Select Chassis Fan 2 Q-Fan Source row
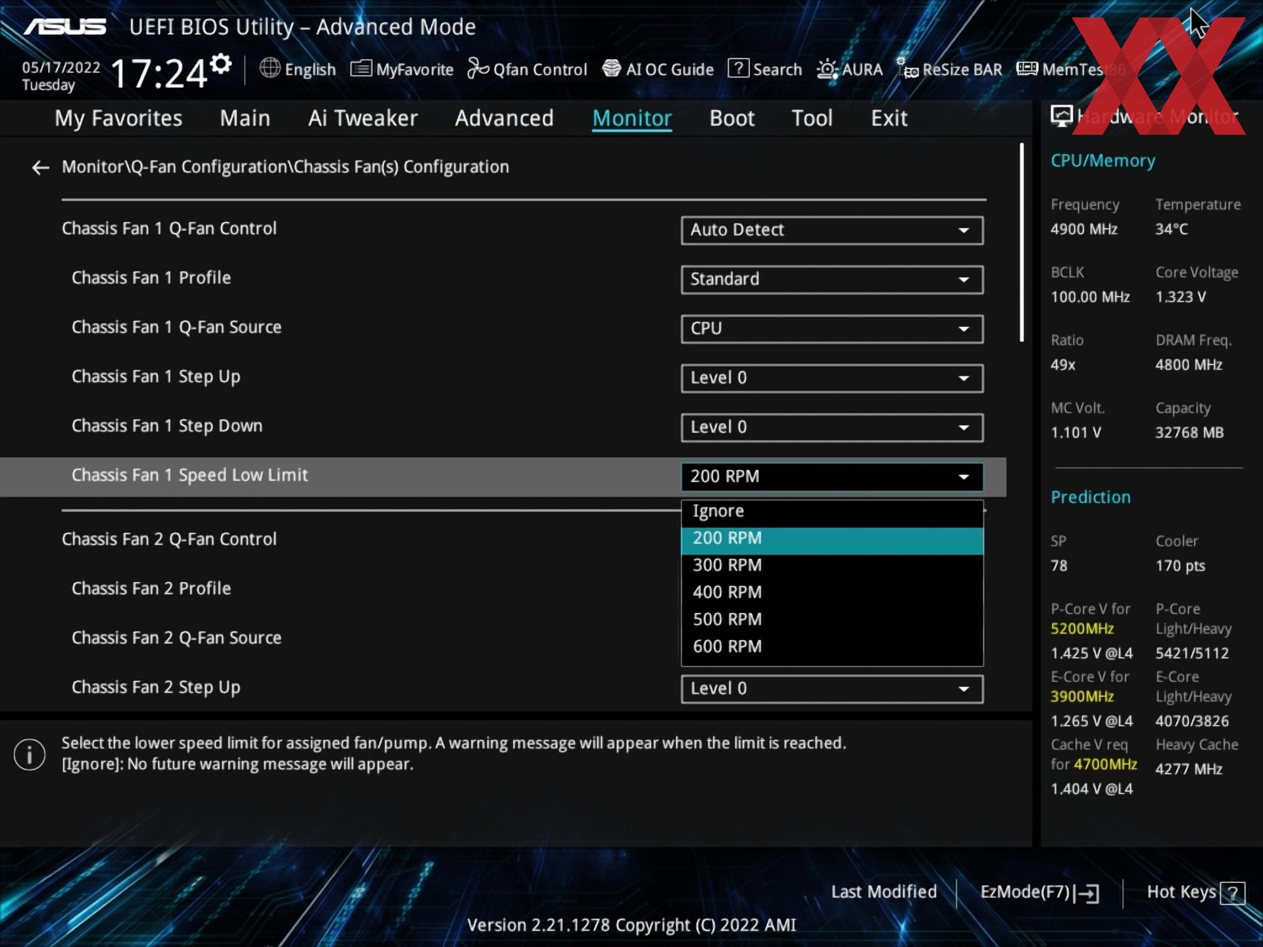 tap(176, 639)
